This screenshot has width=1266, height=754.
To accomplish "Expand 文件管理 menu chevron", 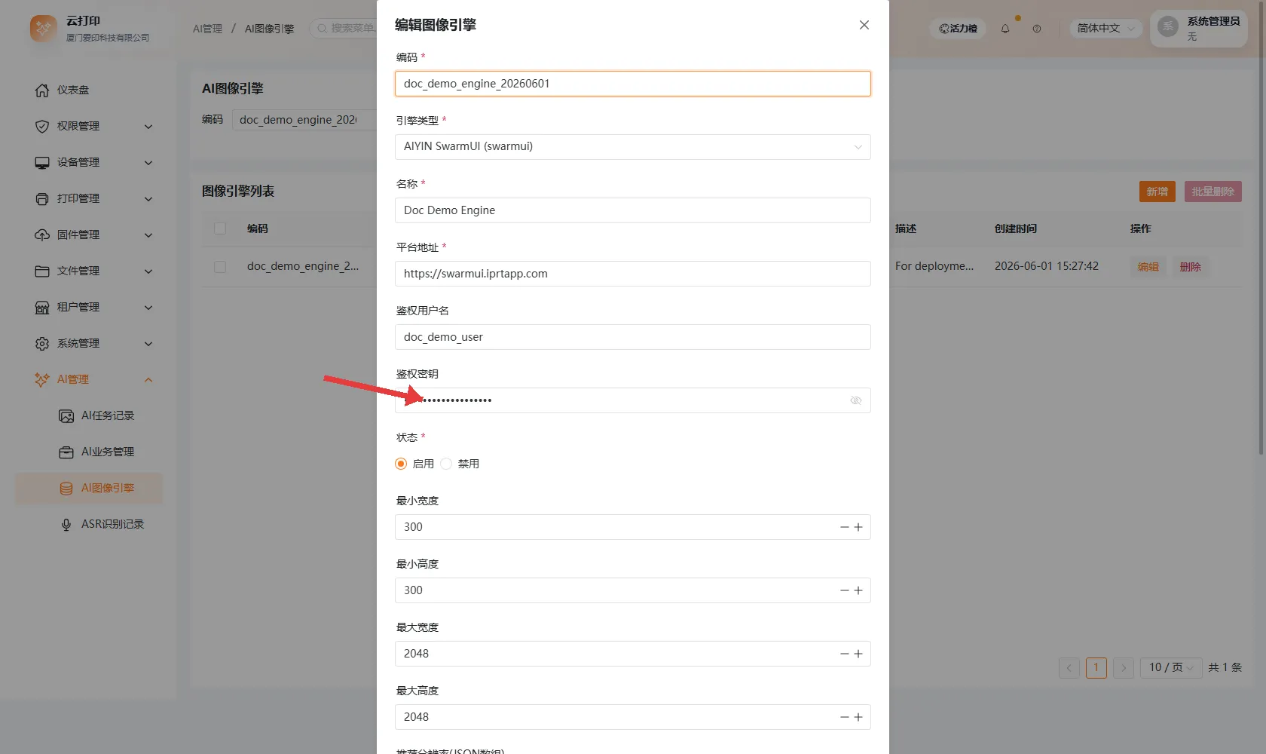I will (148, 271).
